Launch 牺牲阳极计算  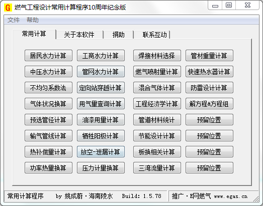point(101,136)
